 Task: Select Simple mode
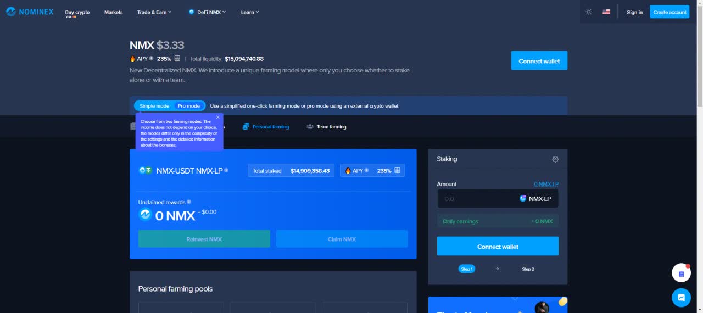(154, 106)
